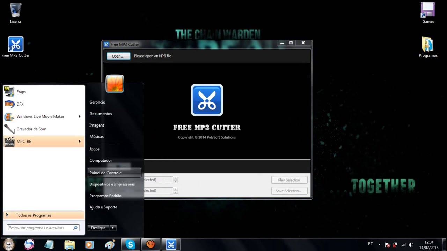The width and height of the screenshot is (447, 251).
Task: Click the Windows Live Movie Maker icon
Action: 9,116
